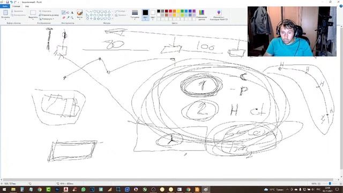Click Undo arrow in quick access toolbar
343x193 pixels.
11,2
